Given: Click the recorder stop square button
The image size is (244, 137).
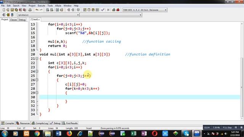Looking at the screenshot, I should point(241,127).
